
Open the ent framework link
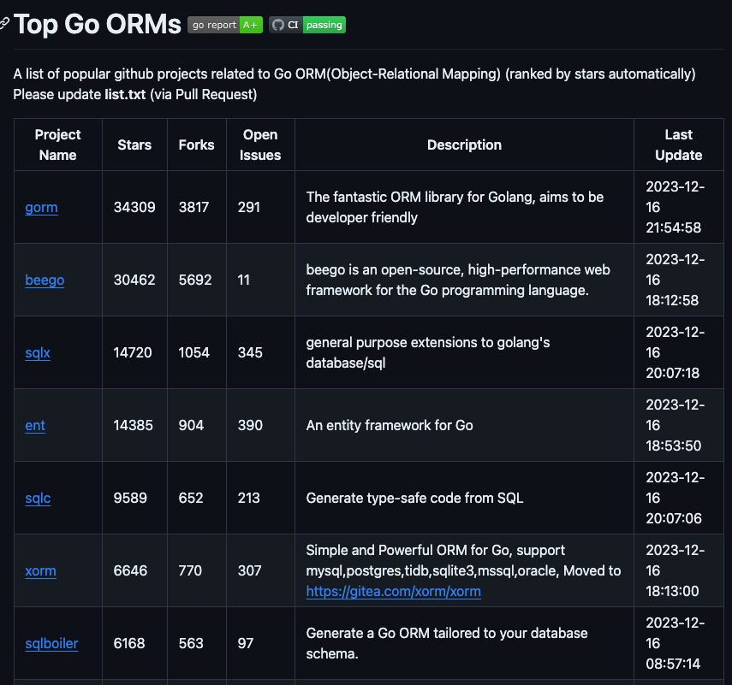coord(34,425)
